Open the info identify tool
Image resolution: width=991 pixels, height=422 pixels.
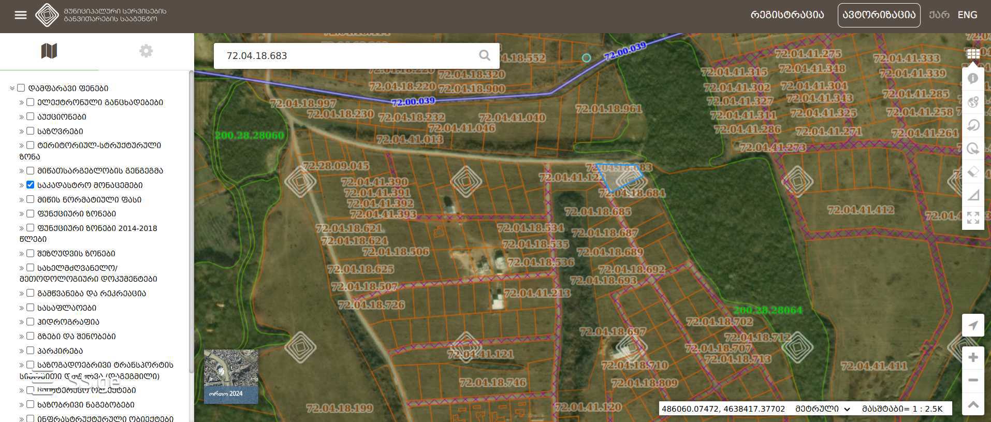coord(973,78)
